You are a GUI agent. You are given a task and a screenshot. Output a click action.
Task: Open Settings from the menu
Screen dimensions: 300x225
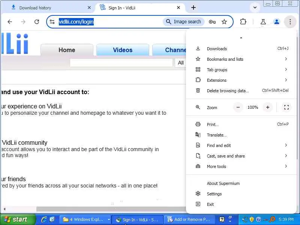241,194
